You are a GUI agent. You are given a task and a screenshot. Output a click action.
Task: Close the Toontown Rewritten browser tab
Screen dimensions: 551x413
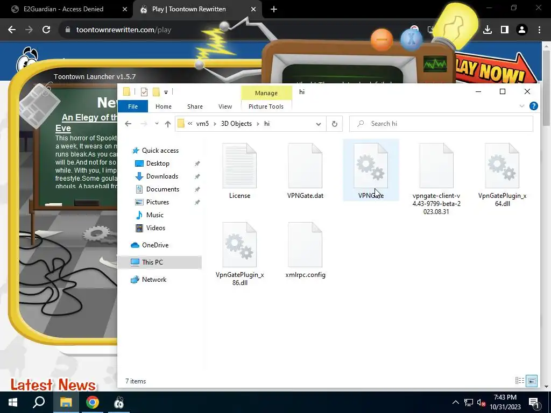coord(253,9)
